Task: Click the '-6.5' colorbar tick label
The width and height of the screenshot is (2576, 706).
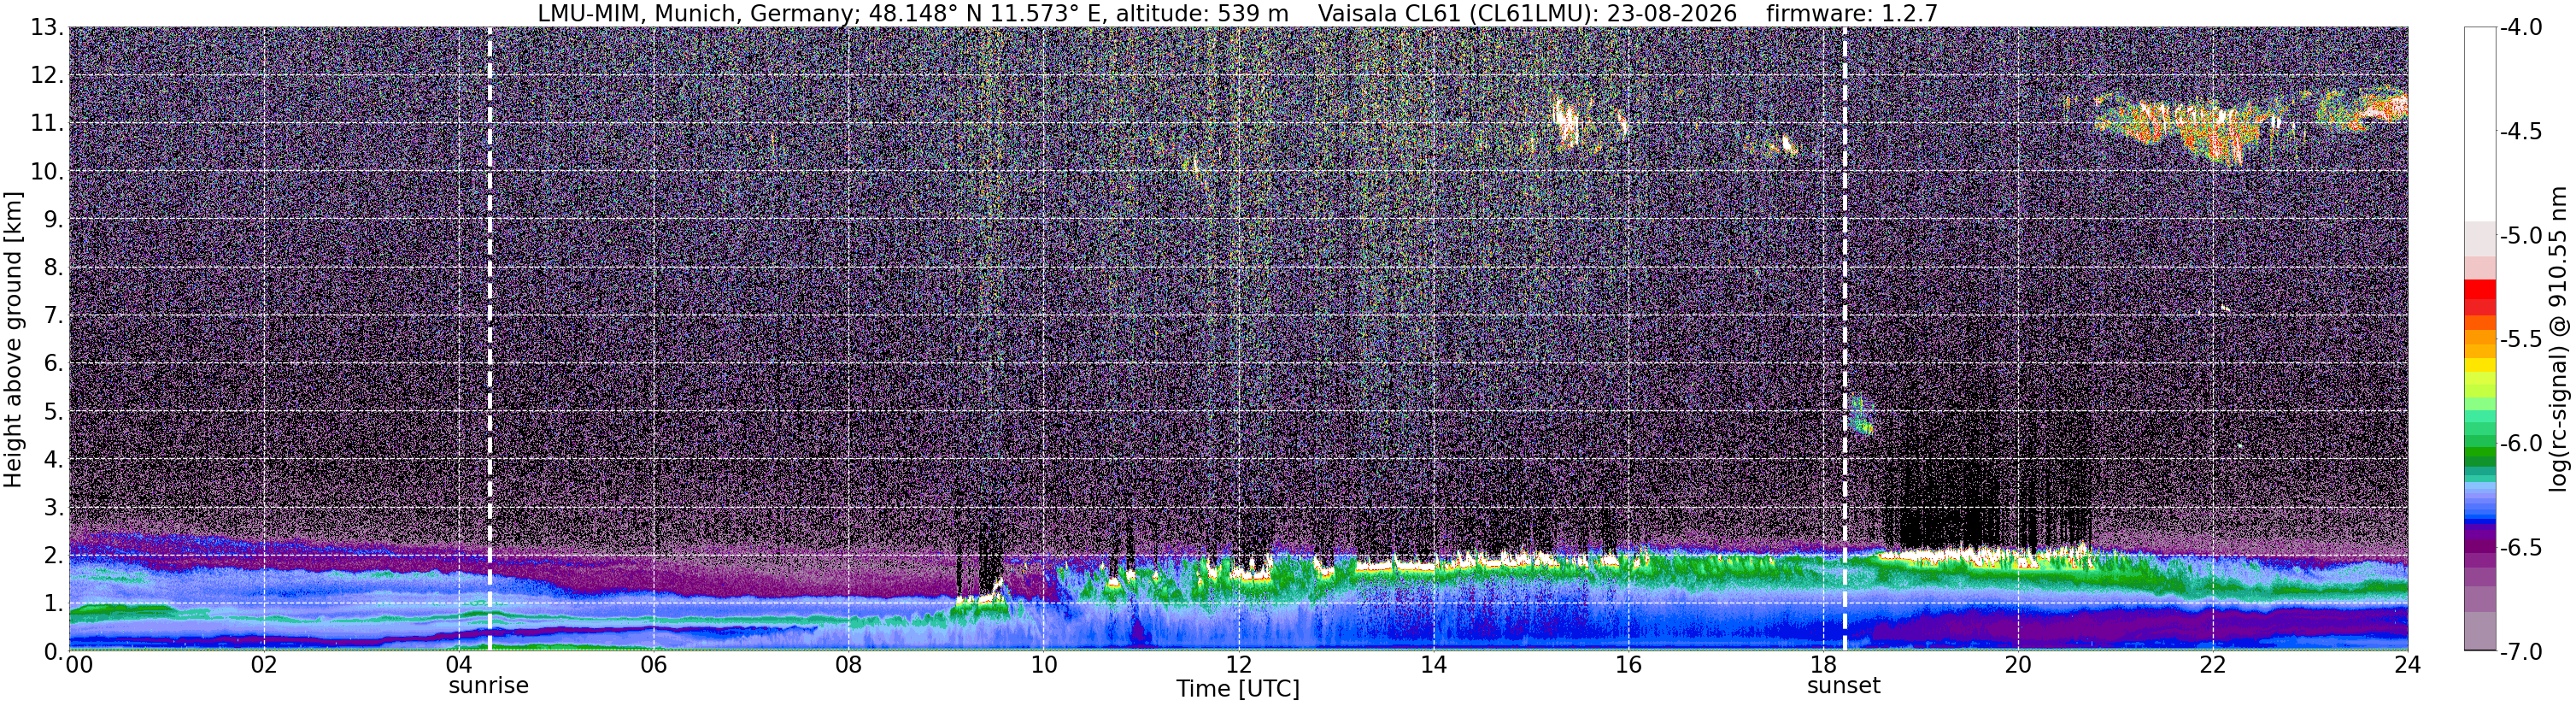Action: 2521,547
